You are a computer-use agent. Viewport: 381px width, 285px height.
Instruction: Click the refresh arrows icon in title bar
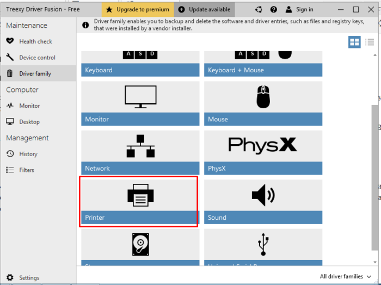(259, 9)
